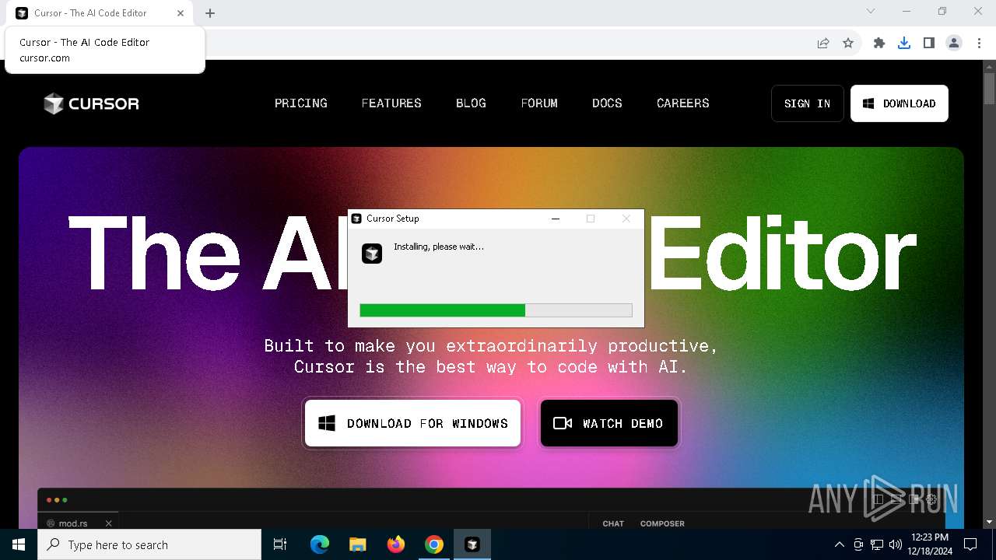Open Task View on taskbar
The image size is (996, 560).
click(280, 544)
